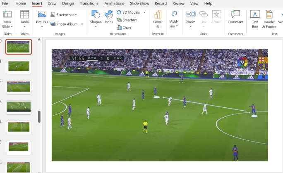Open the 3D Models dropdown

(144, 12)
